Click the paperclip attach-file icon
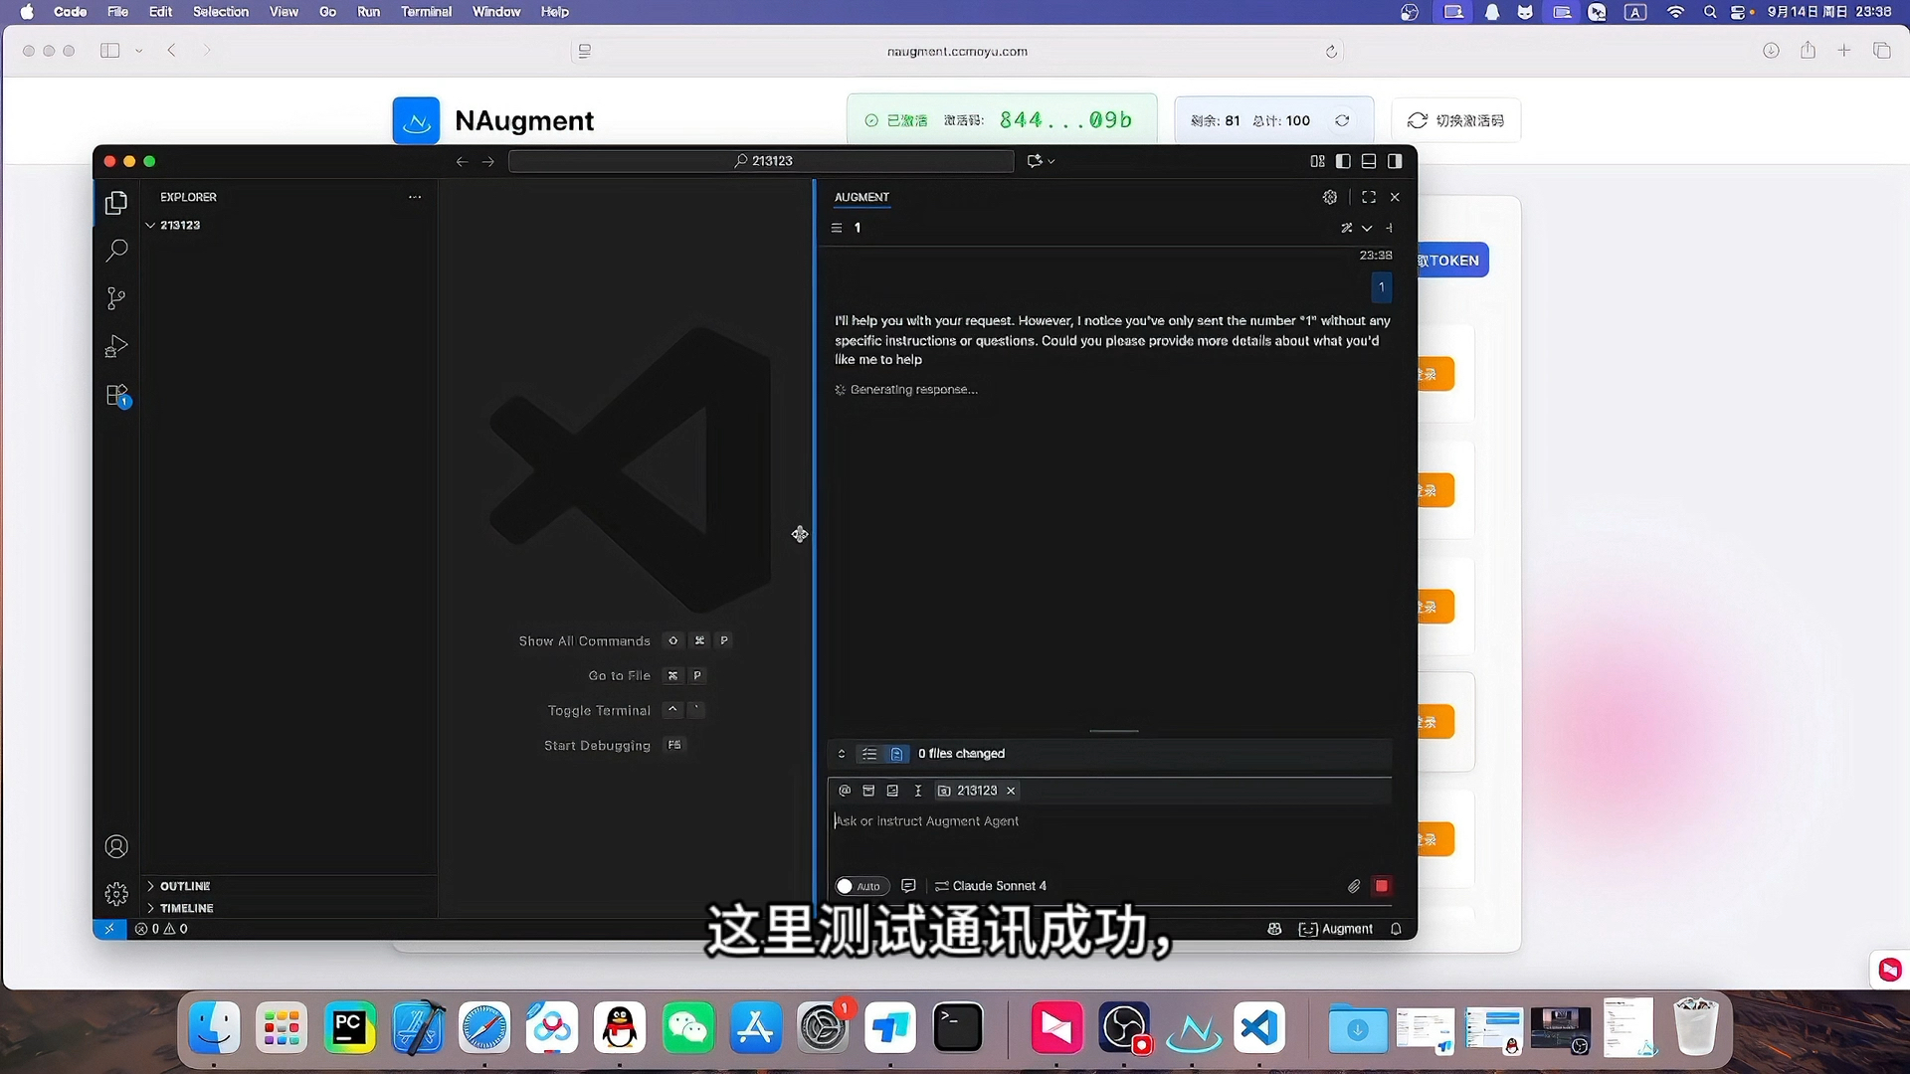 click(1354, 886)
